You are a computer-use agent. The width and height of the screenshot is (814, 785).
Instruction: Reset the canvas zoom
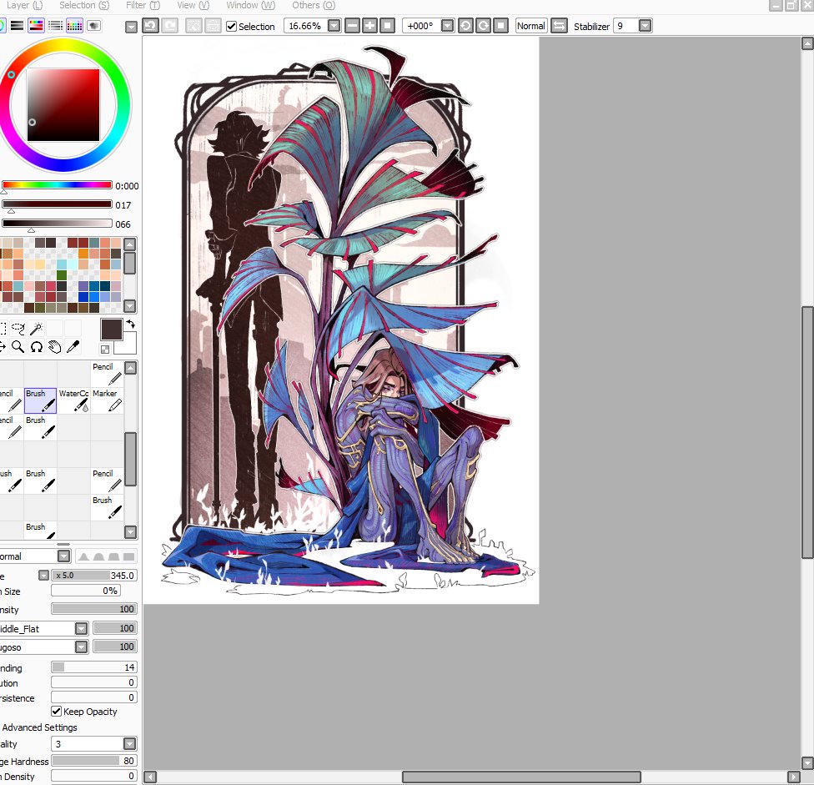pyautogui.click(x=387, y=25)
